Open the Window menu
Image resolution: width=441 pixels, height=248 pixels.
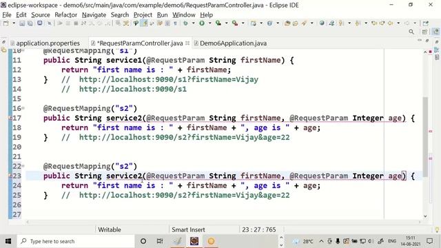(x=184, y=15)
